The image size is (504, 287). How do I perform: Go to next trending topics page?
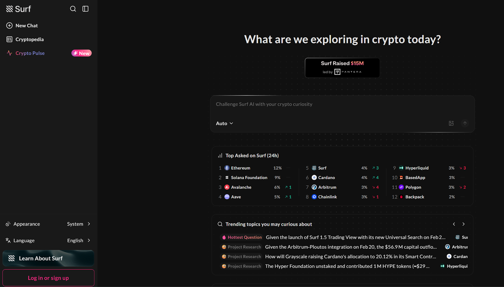pyautogui.click(x=463, y=224)
